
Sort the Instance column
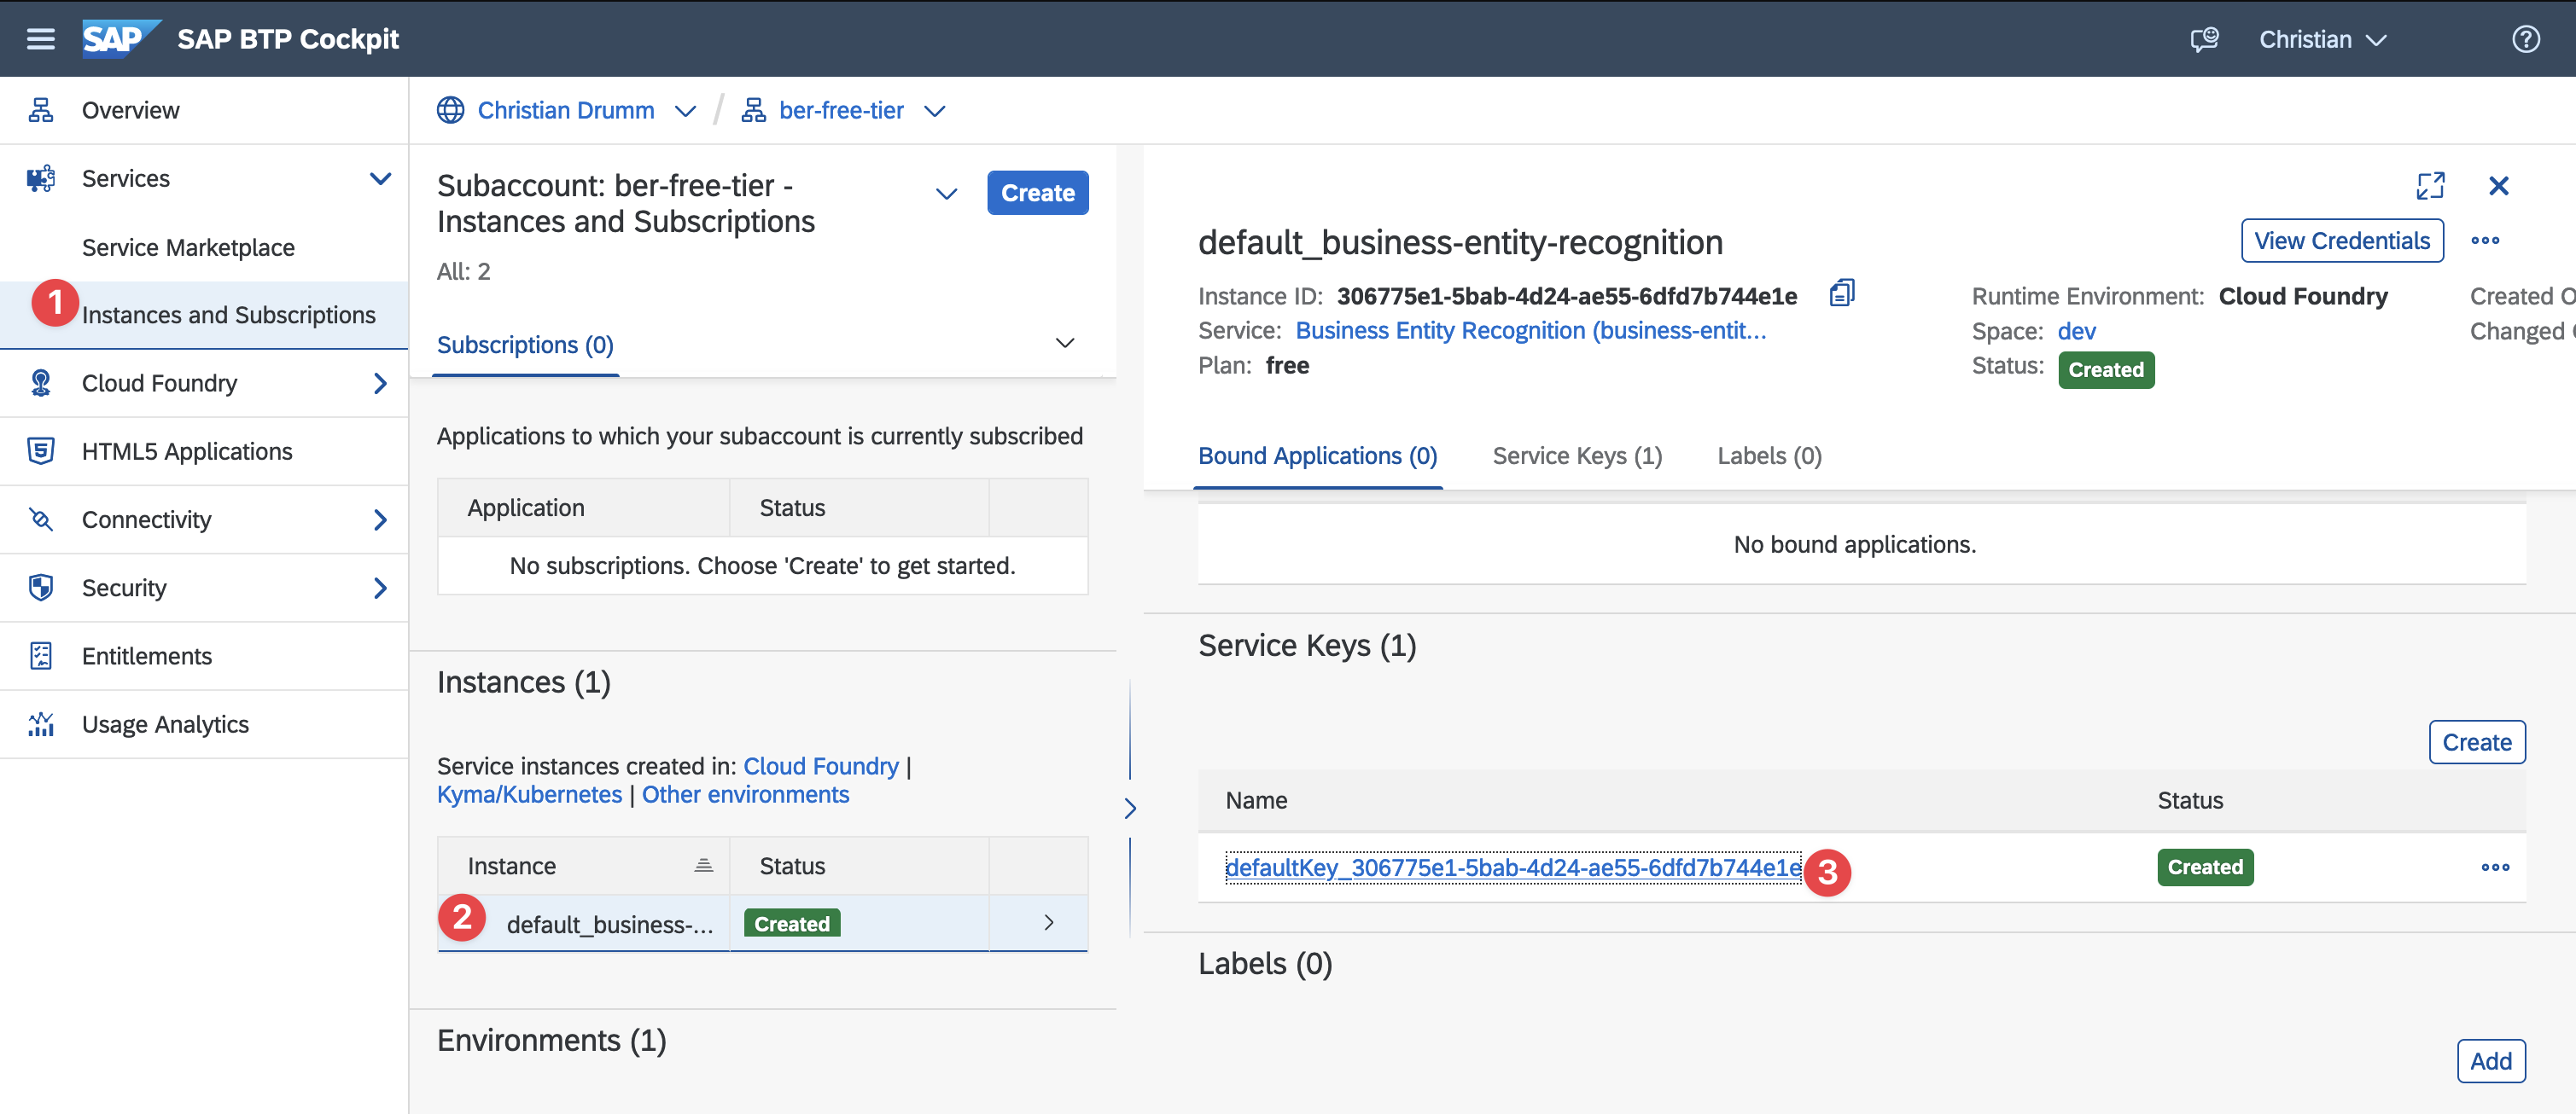tap(704, 865)
